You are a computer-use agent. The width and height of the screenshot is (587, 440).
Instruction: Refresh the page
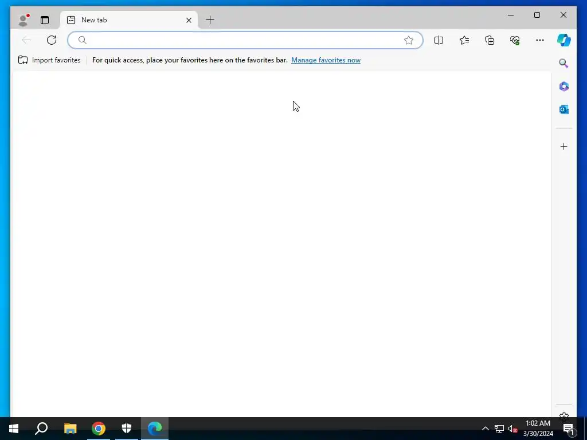coord(52,40)
